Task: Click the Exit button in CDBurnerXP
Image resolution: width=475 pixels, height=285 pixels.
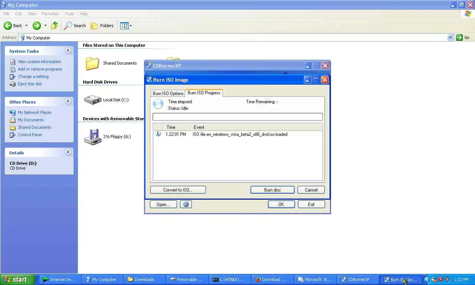Action: [311, 204]
